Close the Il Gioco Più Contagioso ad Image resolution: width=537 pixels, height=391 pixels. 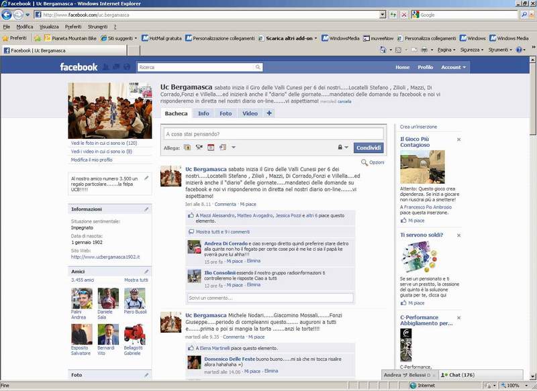pyautogui.click(x=458, y=139)
